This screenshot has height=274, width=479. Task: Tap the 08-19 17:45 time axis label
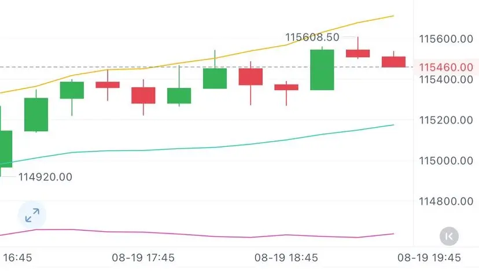click(x=143, y=257)
